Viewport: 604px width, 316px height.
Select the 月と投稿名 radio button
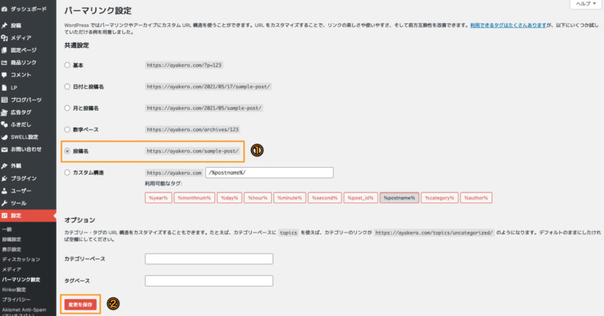[x=67, y=108]
